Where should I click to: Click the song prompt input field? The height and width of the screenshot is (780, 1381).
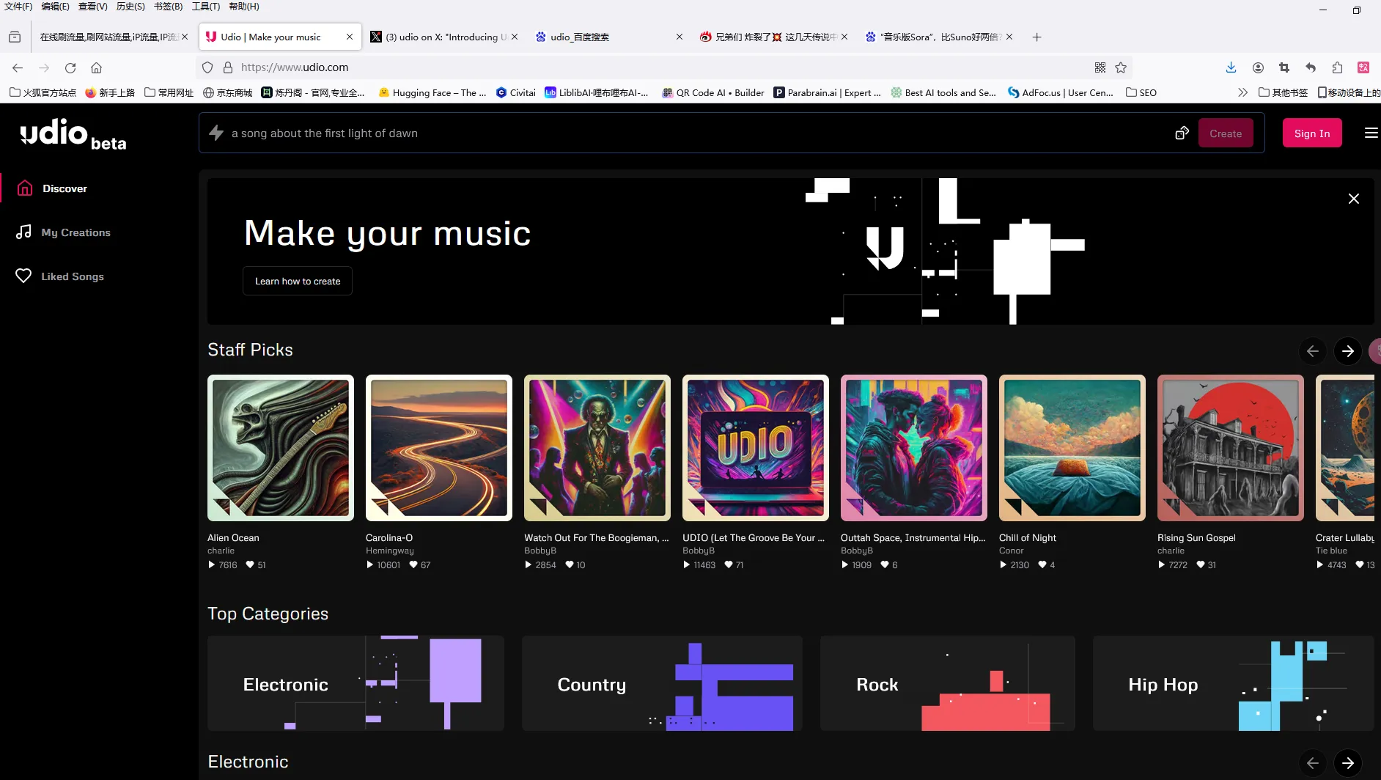click(x=689, y=133)
